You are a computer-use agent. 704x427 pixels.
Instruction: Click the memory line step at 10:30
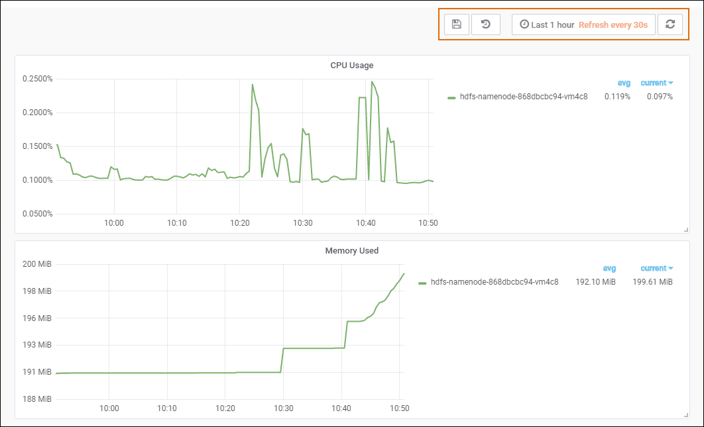click(283, 360)
